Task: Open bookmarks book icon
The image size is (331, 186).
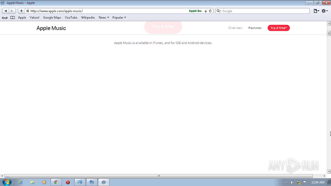Action: click(x=12, y=18)
